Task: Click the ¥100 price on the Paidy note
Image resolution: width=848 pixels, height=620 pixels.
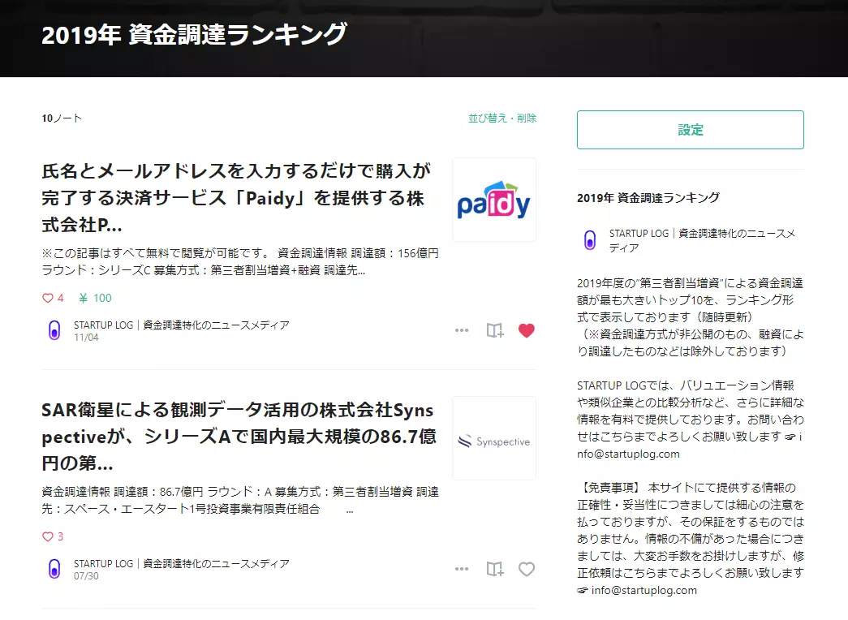Action: pos(95,298)
